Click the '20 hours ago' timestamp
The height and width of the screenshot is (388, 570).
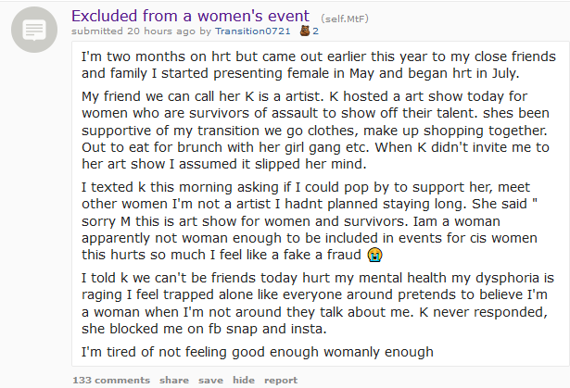(161, 31)
